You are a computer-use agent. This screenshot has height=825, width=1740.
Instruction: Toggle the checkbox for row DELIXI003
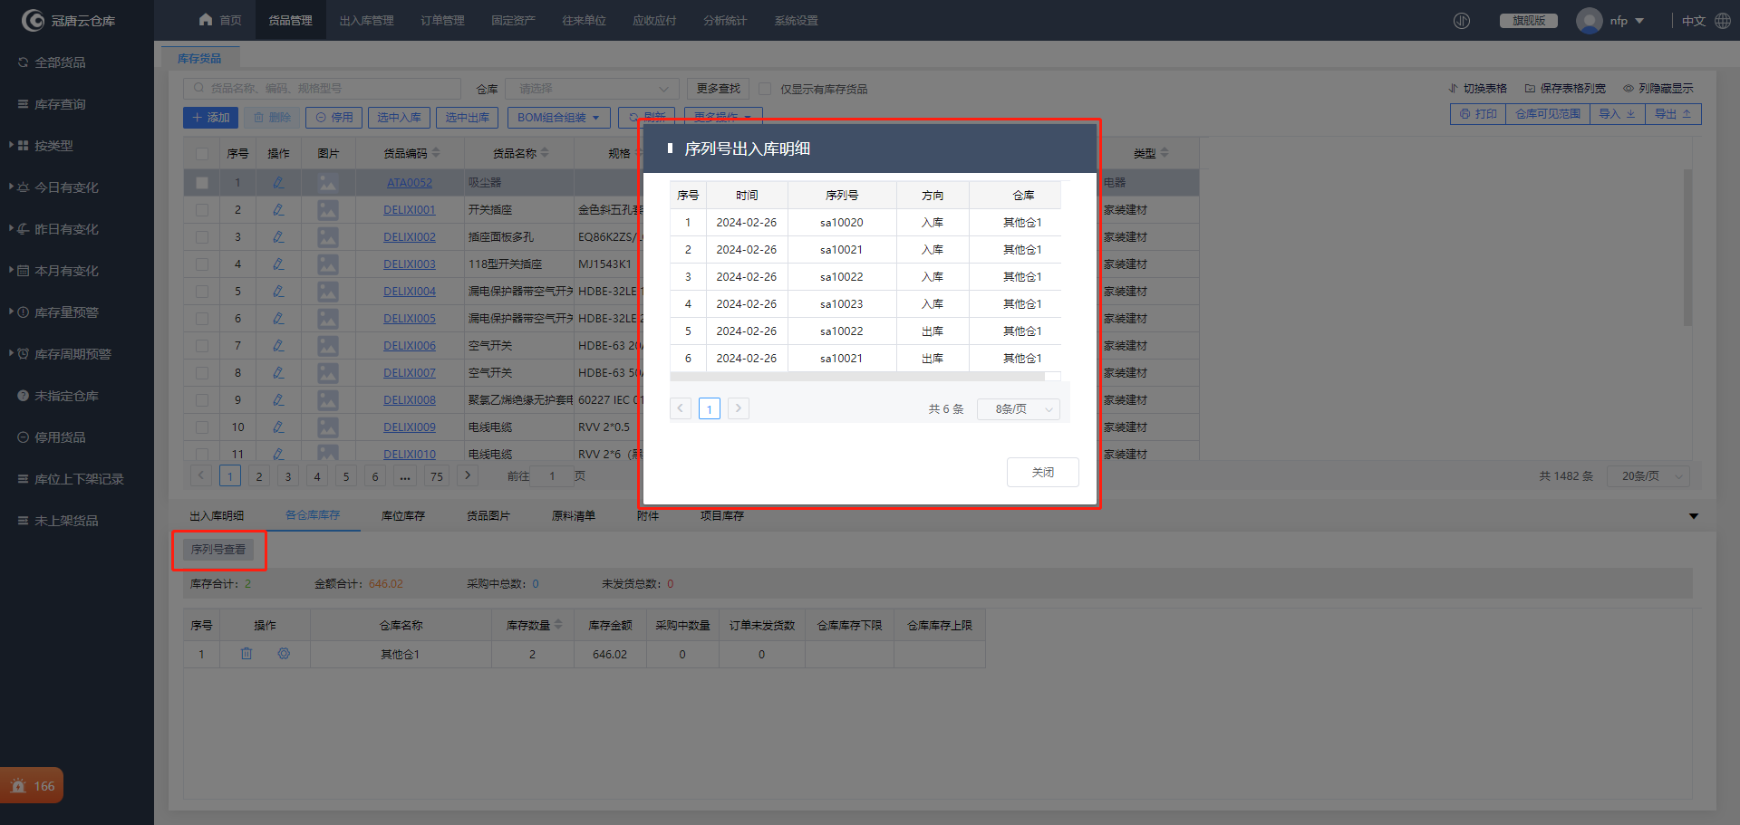(202, 264)
